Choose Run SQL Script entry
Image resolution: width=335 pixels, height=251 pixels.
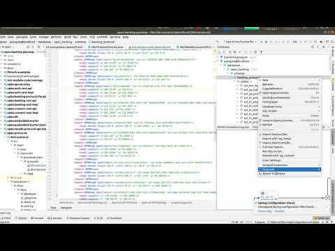290,151
